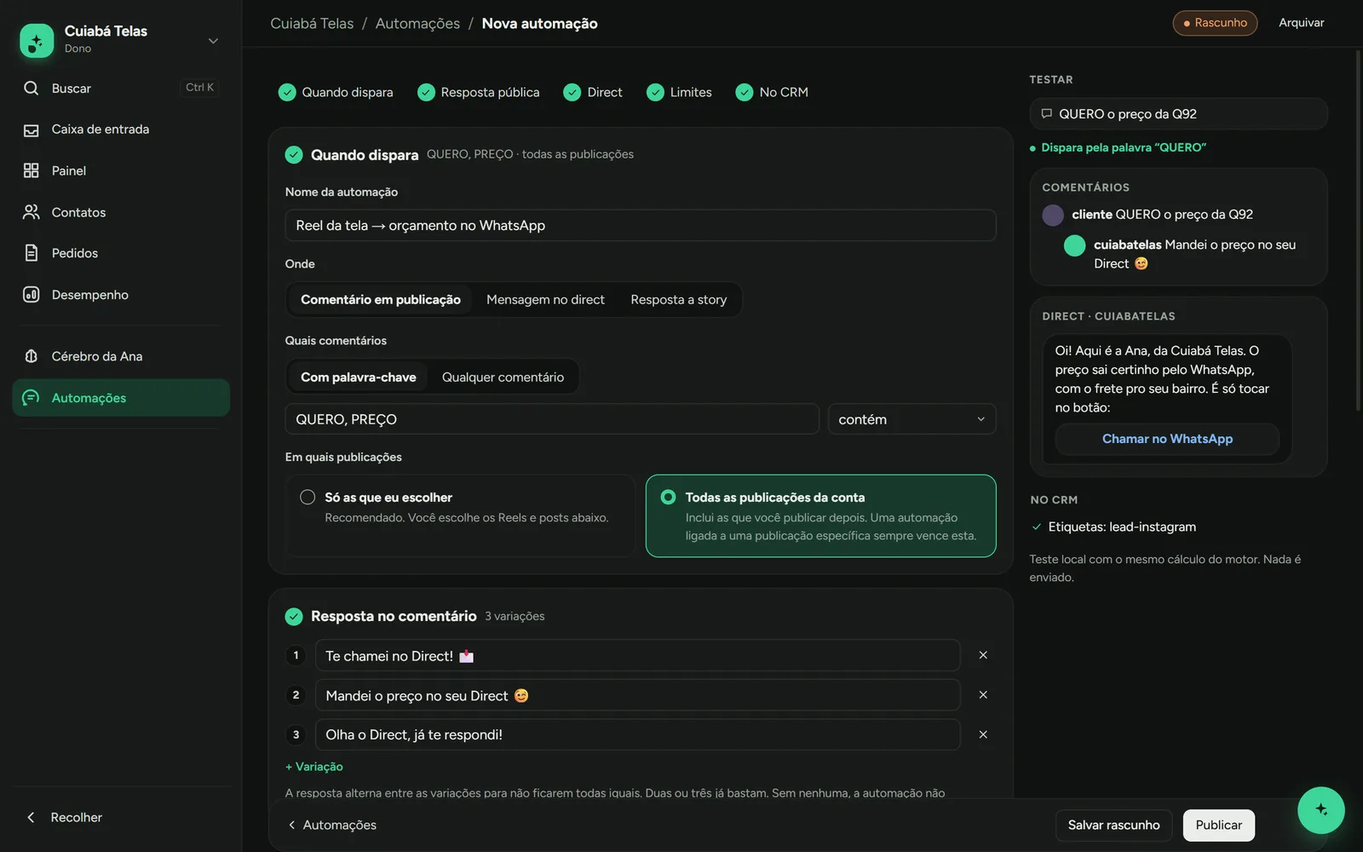Go to Painel dashboard
1363x852 pixels.
point(121,170)
